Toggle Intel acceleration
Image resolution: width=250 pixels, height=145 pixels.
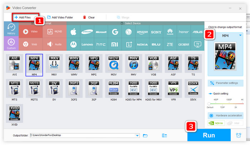pyautogui.click(x=234, y=123)
